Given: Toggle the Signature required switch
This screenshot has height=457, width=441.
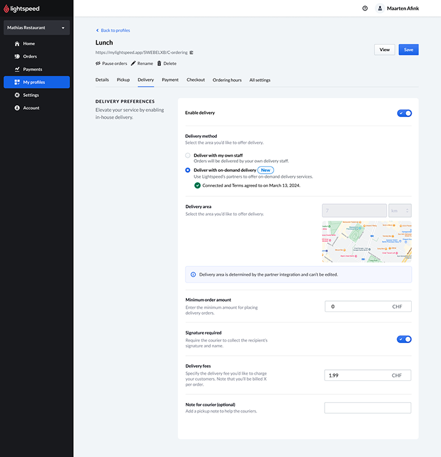Looking at the screenshot, I should tap(404, 339).
